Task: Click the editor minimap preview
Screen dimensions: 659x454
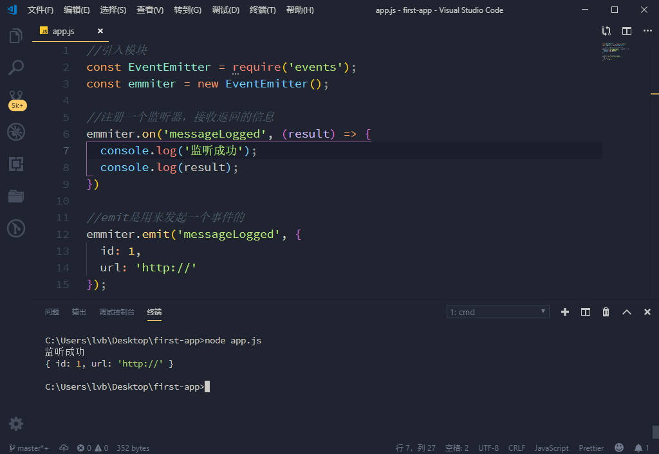Action: tap(615, 51)
